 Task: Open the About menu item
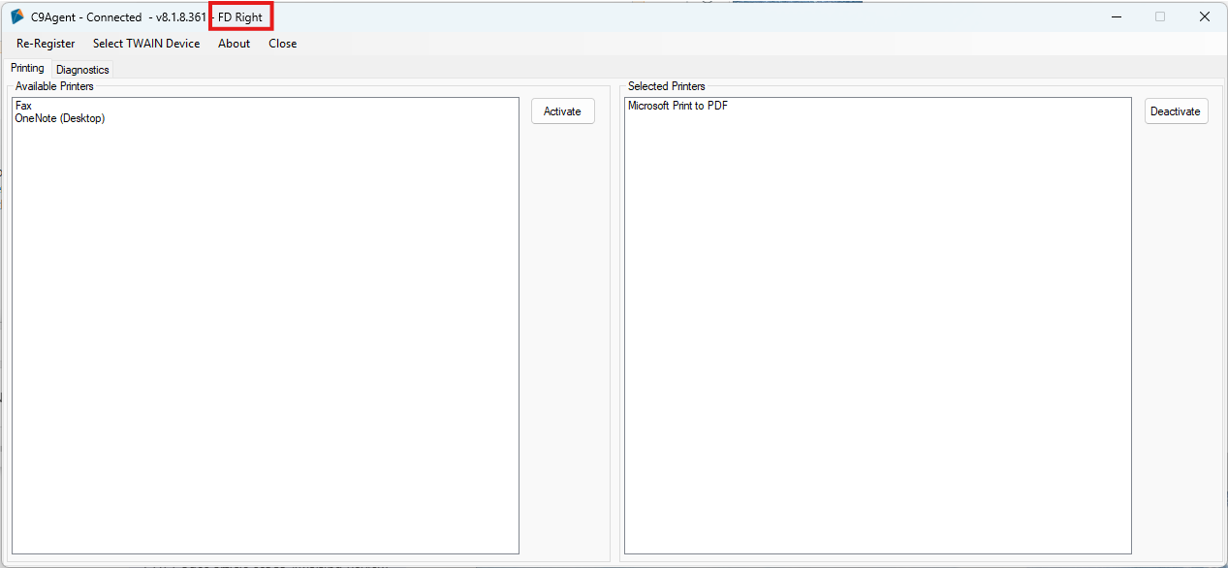tap(234, 44)
